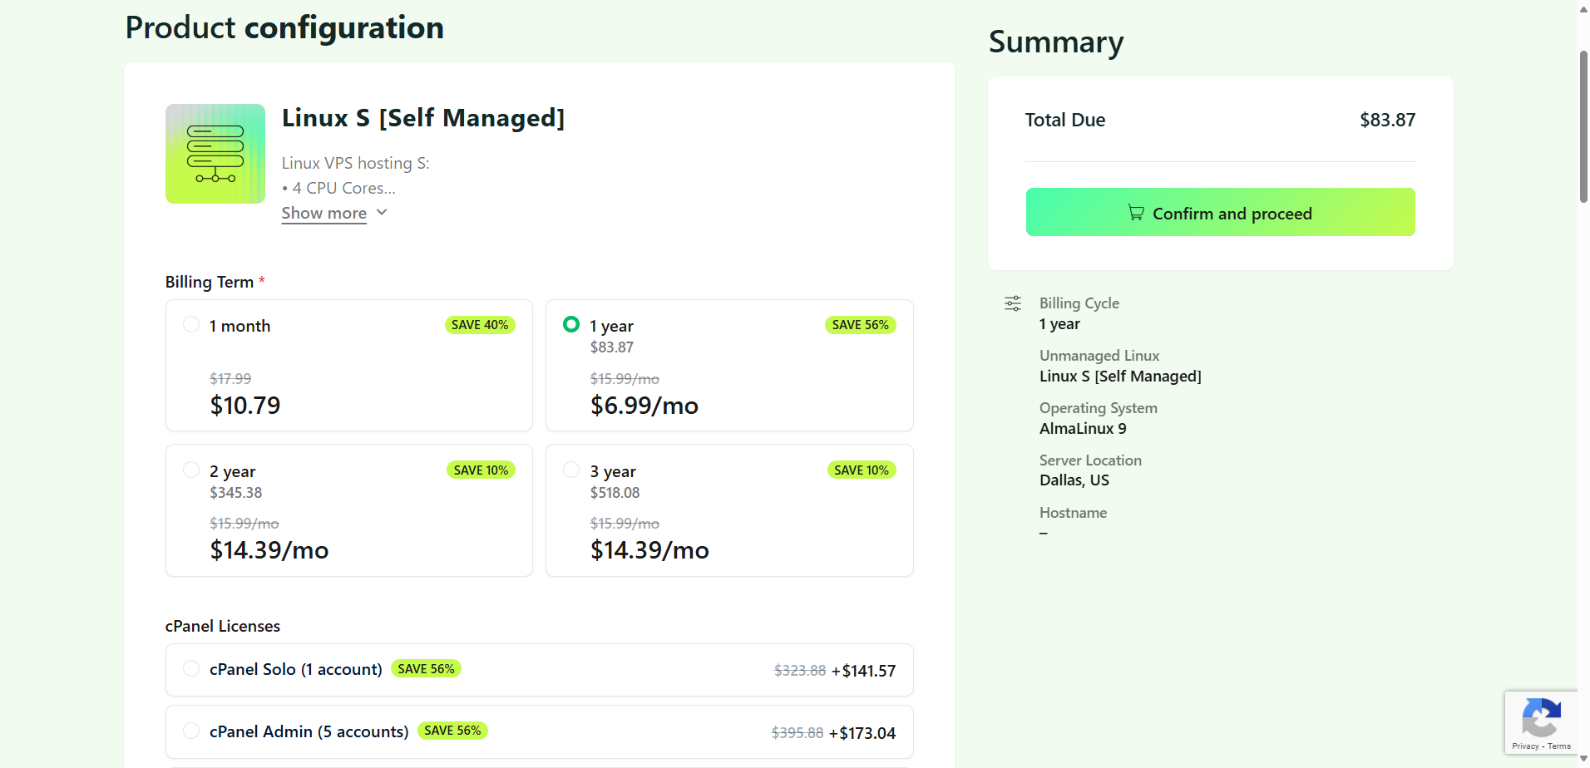Click the SAVE 40% badge on 1 month
The height and width of the screenshot is (768, 1590).
[480, 325]
